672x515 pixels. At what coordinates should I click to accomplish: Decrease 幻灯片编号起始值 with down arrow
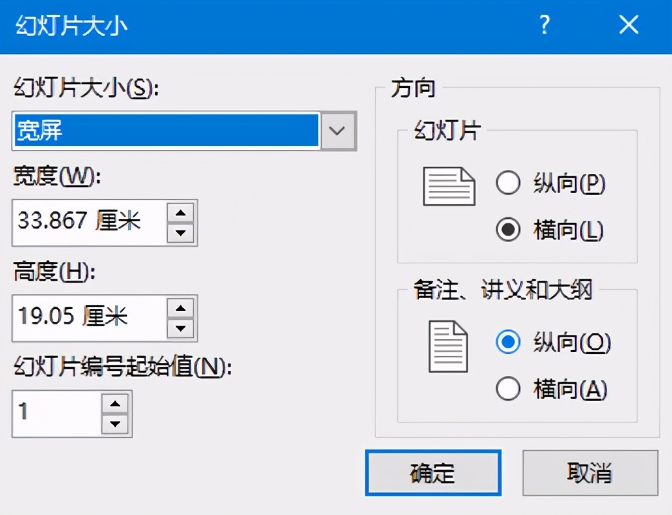coord(116,424)
